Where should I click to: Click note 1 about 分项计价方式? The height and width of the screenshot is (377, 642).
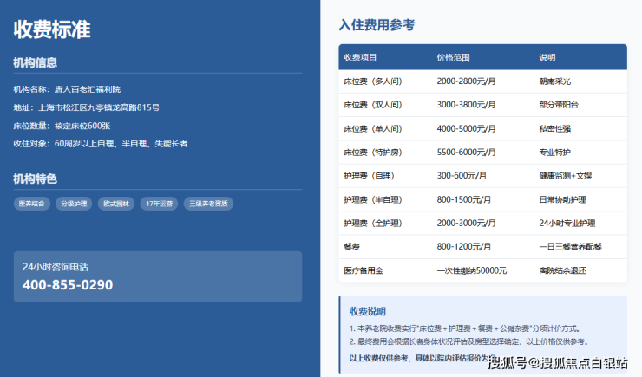coord(465,328)
